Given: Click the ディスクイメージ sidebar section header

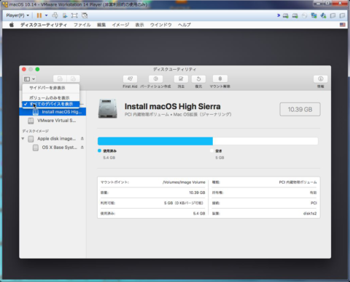Looking at the screenshot, I should (36, 131).
